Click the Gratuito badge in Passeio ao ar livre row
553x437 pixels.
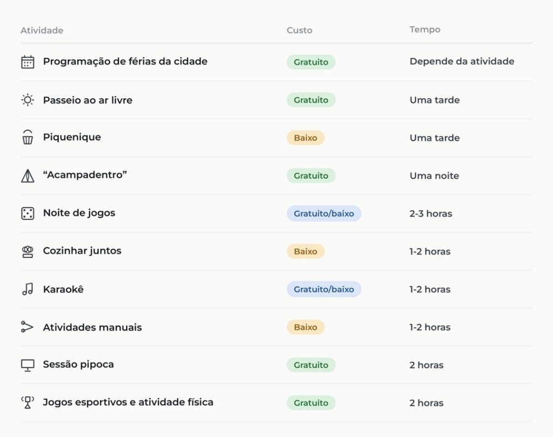pyautogui.click(x=311, y=100)
